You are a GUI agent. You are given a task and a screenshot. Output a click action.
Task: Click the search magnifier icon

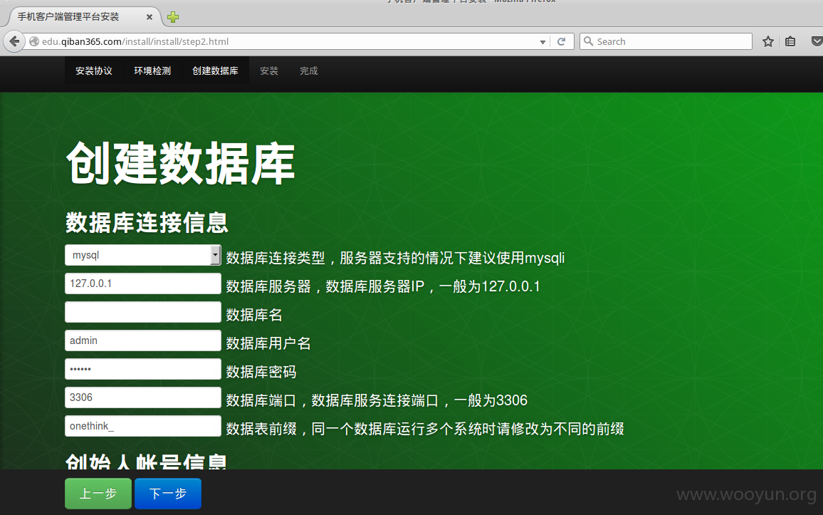(x=588, y=41)
